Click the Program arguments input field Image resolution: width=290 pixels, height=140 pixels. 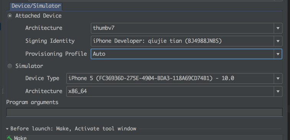click(145, 112)
